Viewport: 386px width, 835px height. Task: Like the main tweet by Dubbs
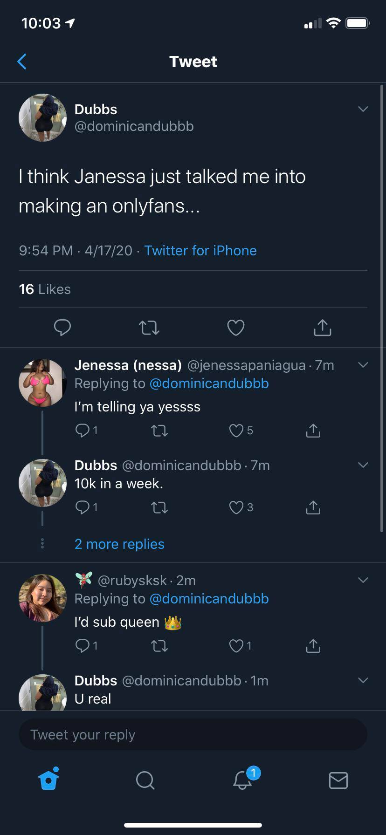(236, 328)
